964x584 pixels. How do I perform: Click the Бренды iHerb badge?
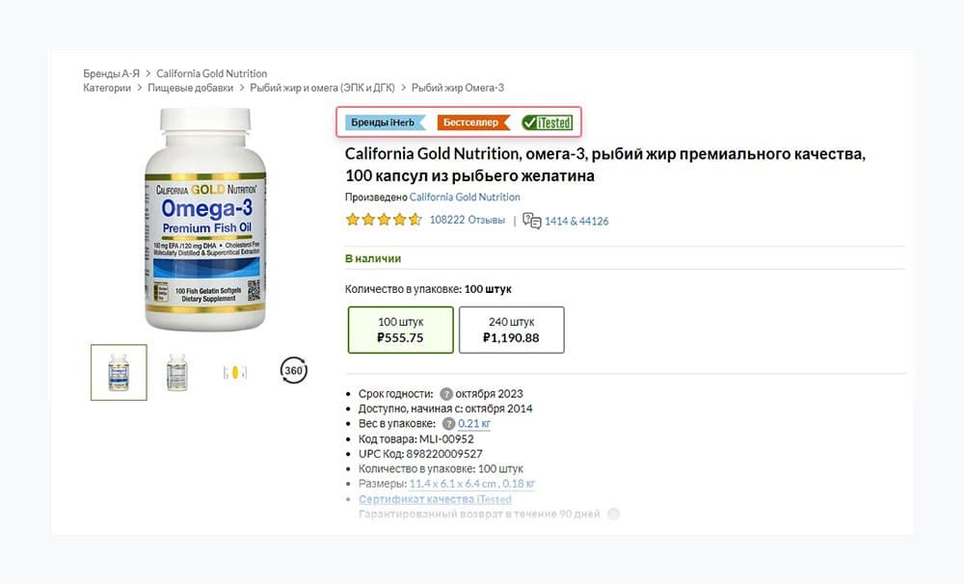(x=386, y=122)
